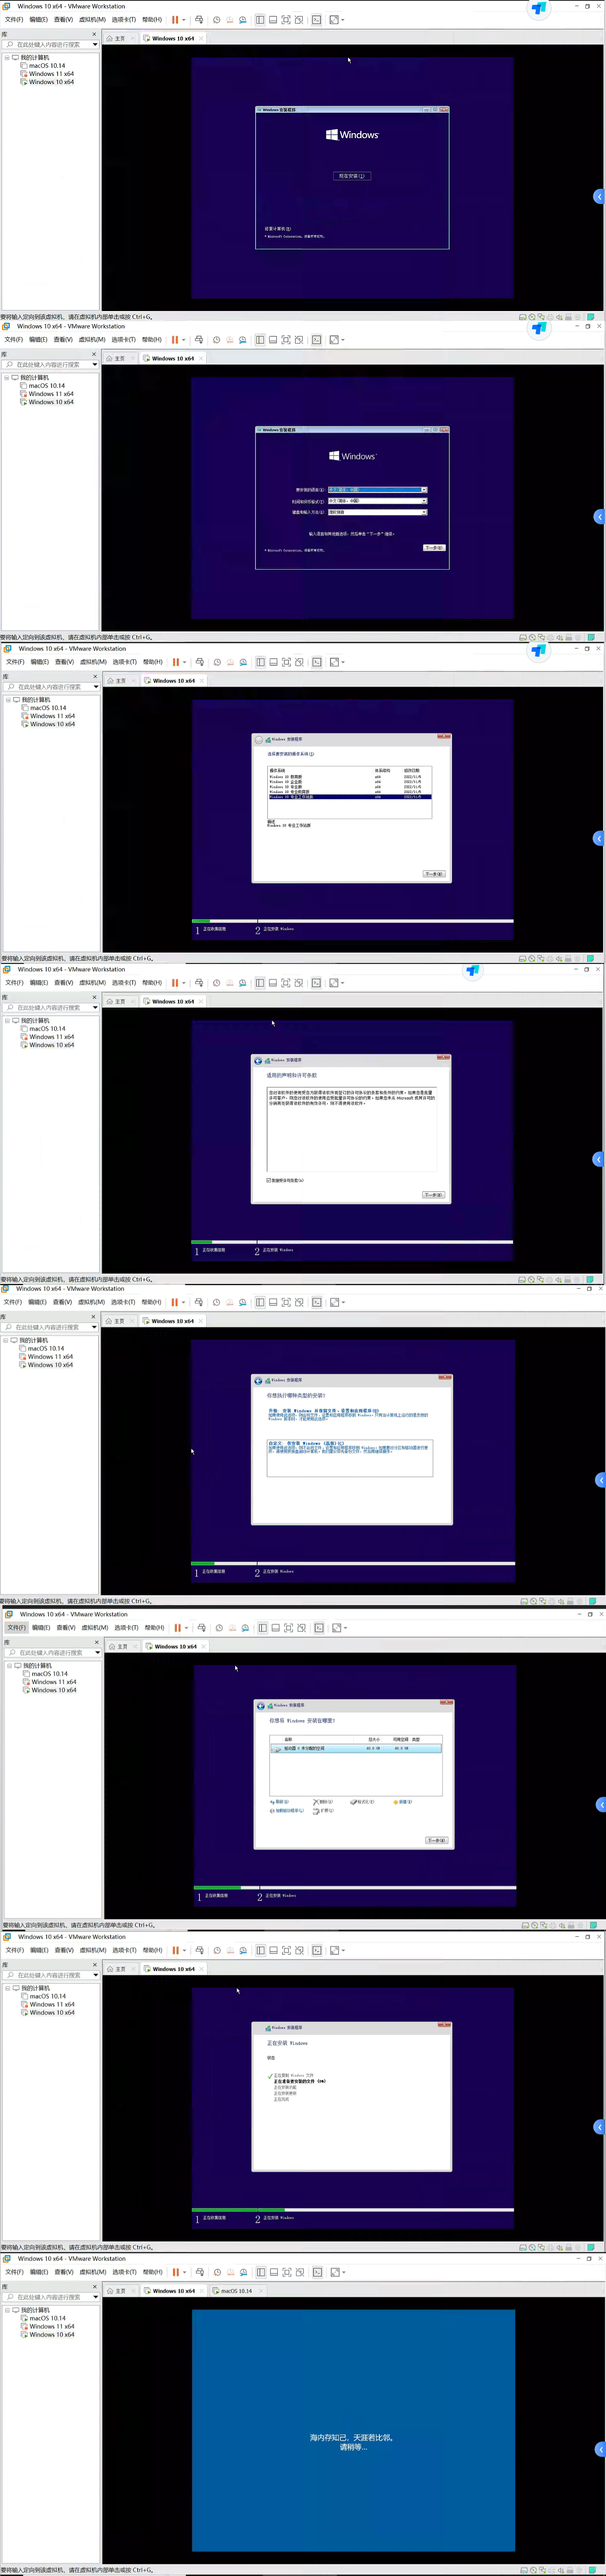This screenshot has height=2576, width=606.
Task: Open 虚拟机(M) menu in the license terms window
Action: pos(92,983)
